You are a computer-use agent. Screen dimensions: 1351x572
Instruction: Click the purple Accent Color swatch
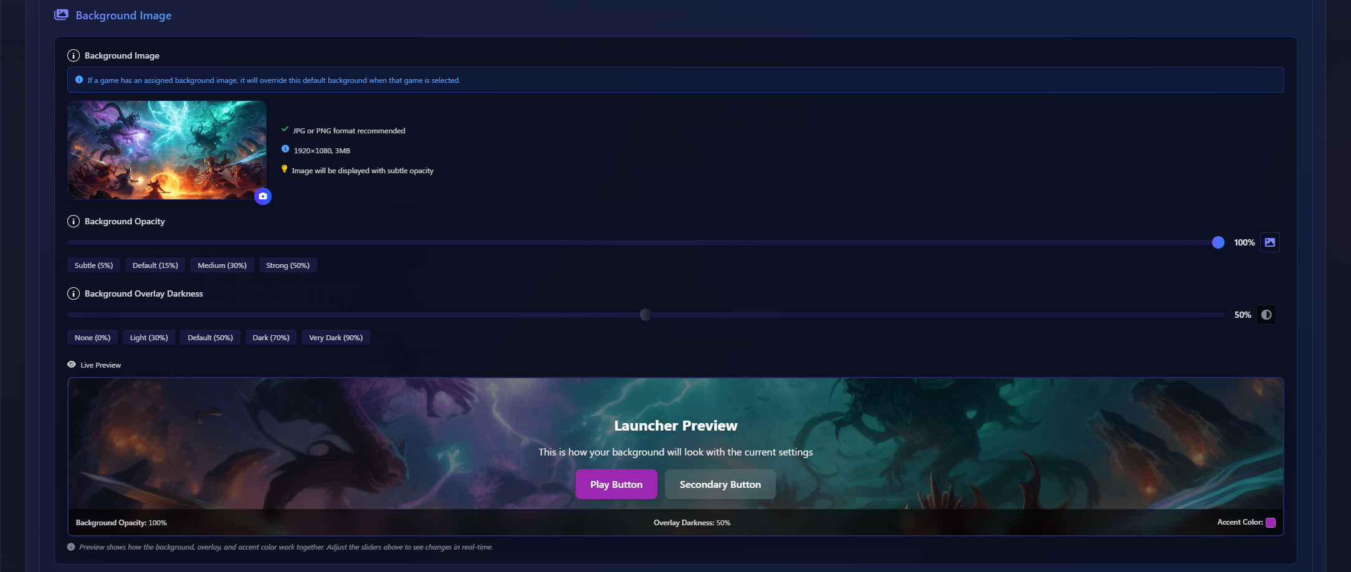coord(1271,523)
